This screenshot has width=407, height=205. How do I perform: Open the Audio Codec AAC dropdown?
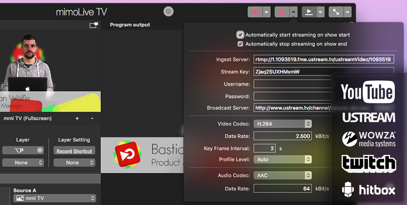coord(283,175)
